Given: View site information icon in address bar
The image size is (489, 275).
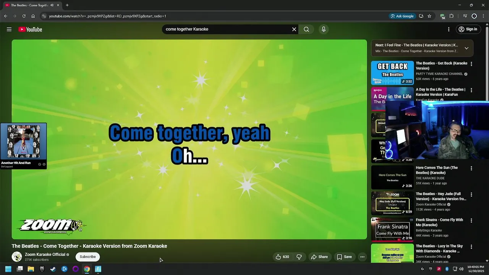Looking at the screenshot, I should [44, 16].
